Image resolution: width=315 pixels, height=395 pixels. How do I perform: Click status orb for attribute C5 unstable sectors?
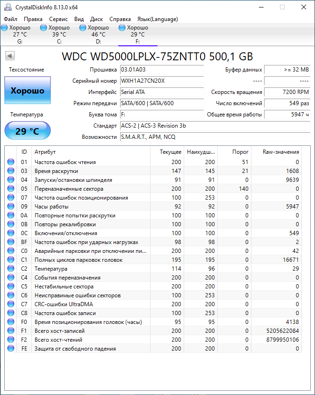[11, 286]
